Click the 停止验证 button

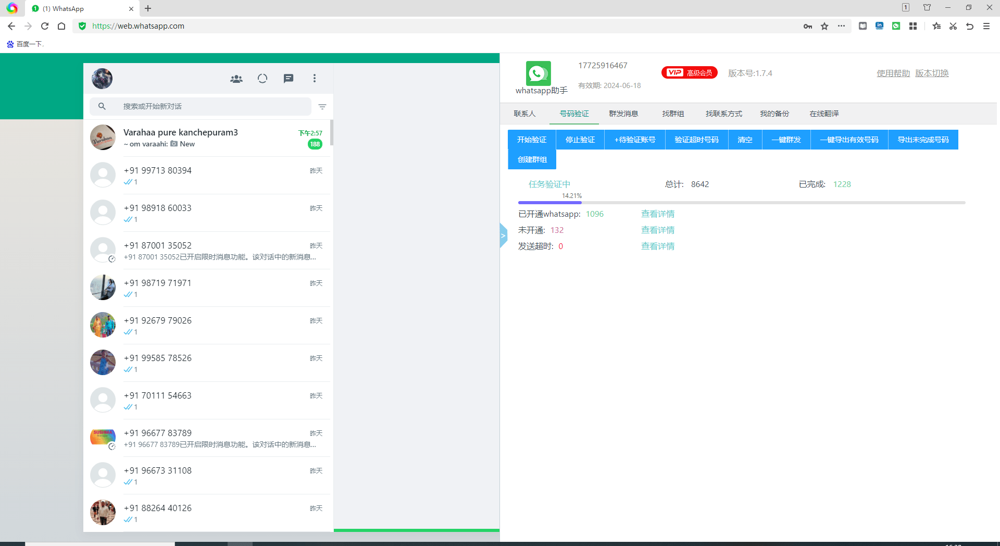pos(580,140)
